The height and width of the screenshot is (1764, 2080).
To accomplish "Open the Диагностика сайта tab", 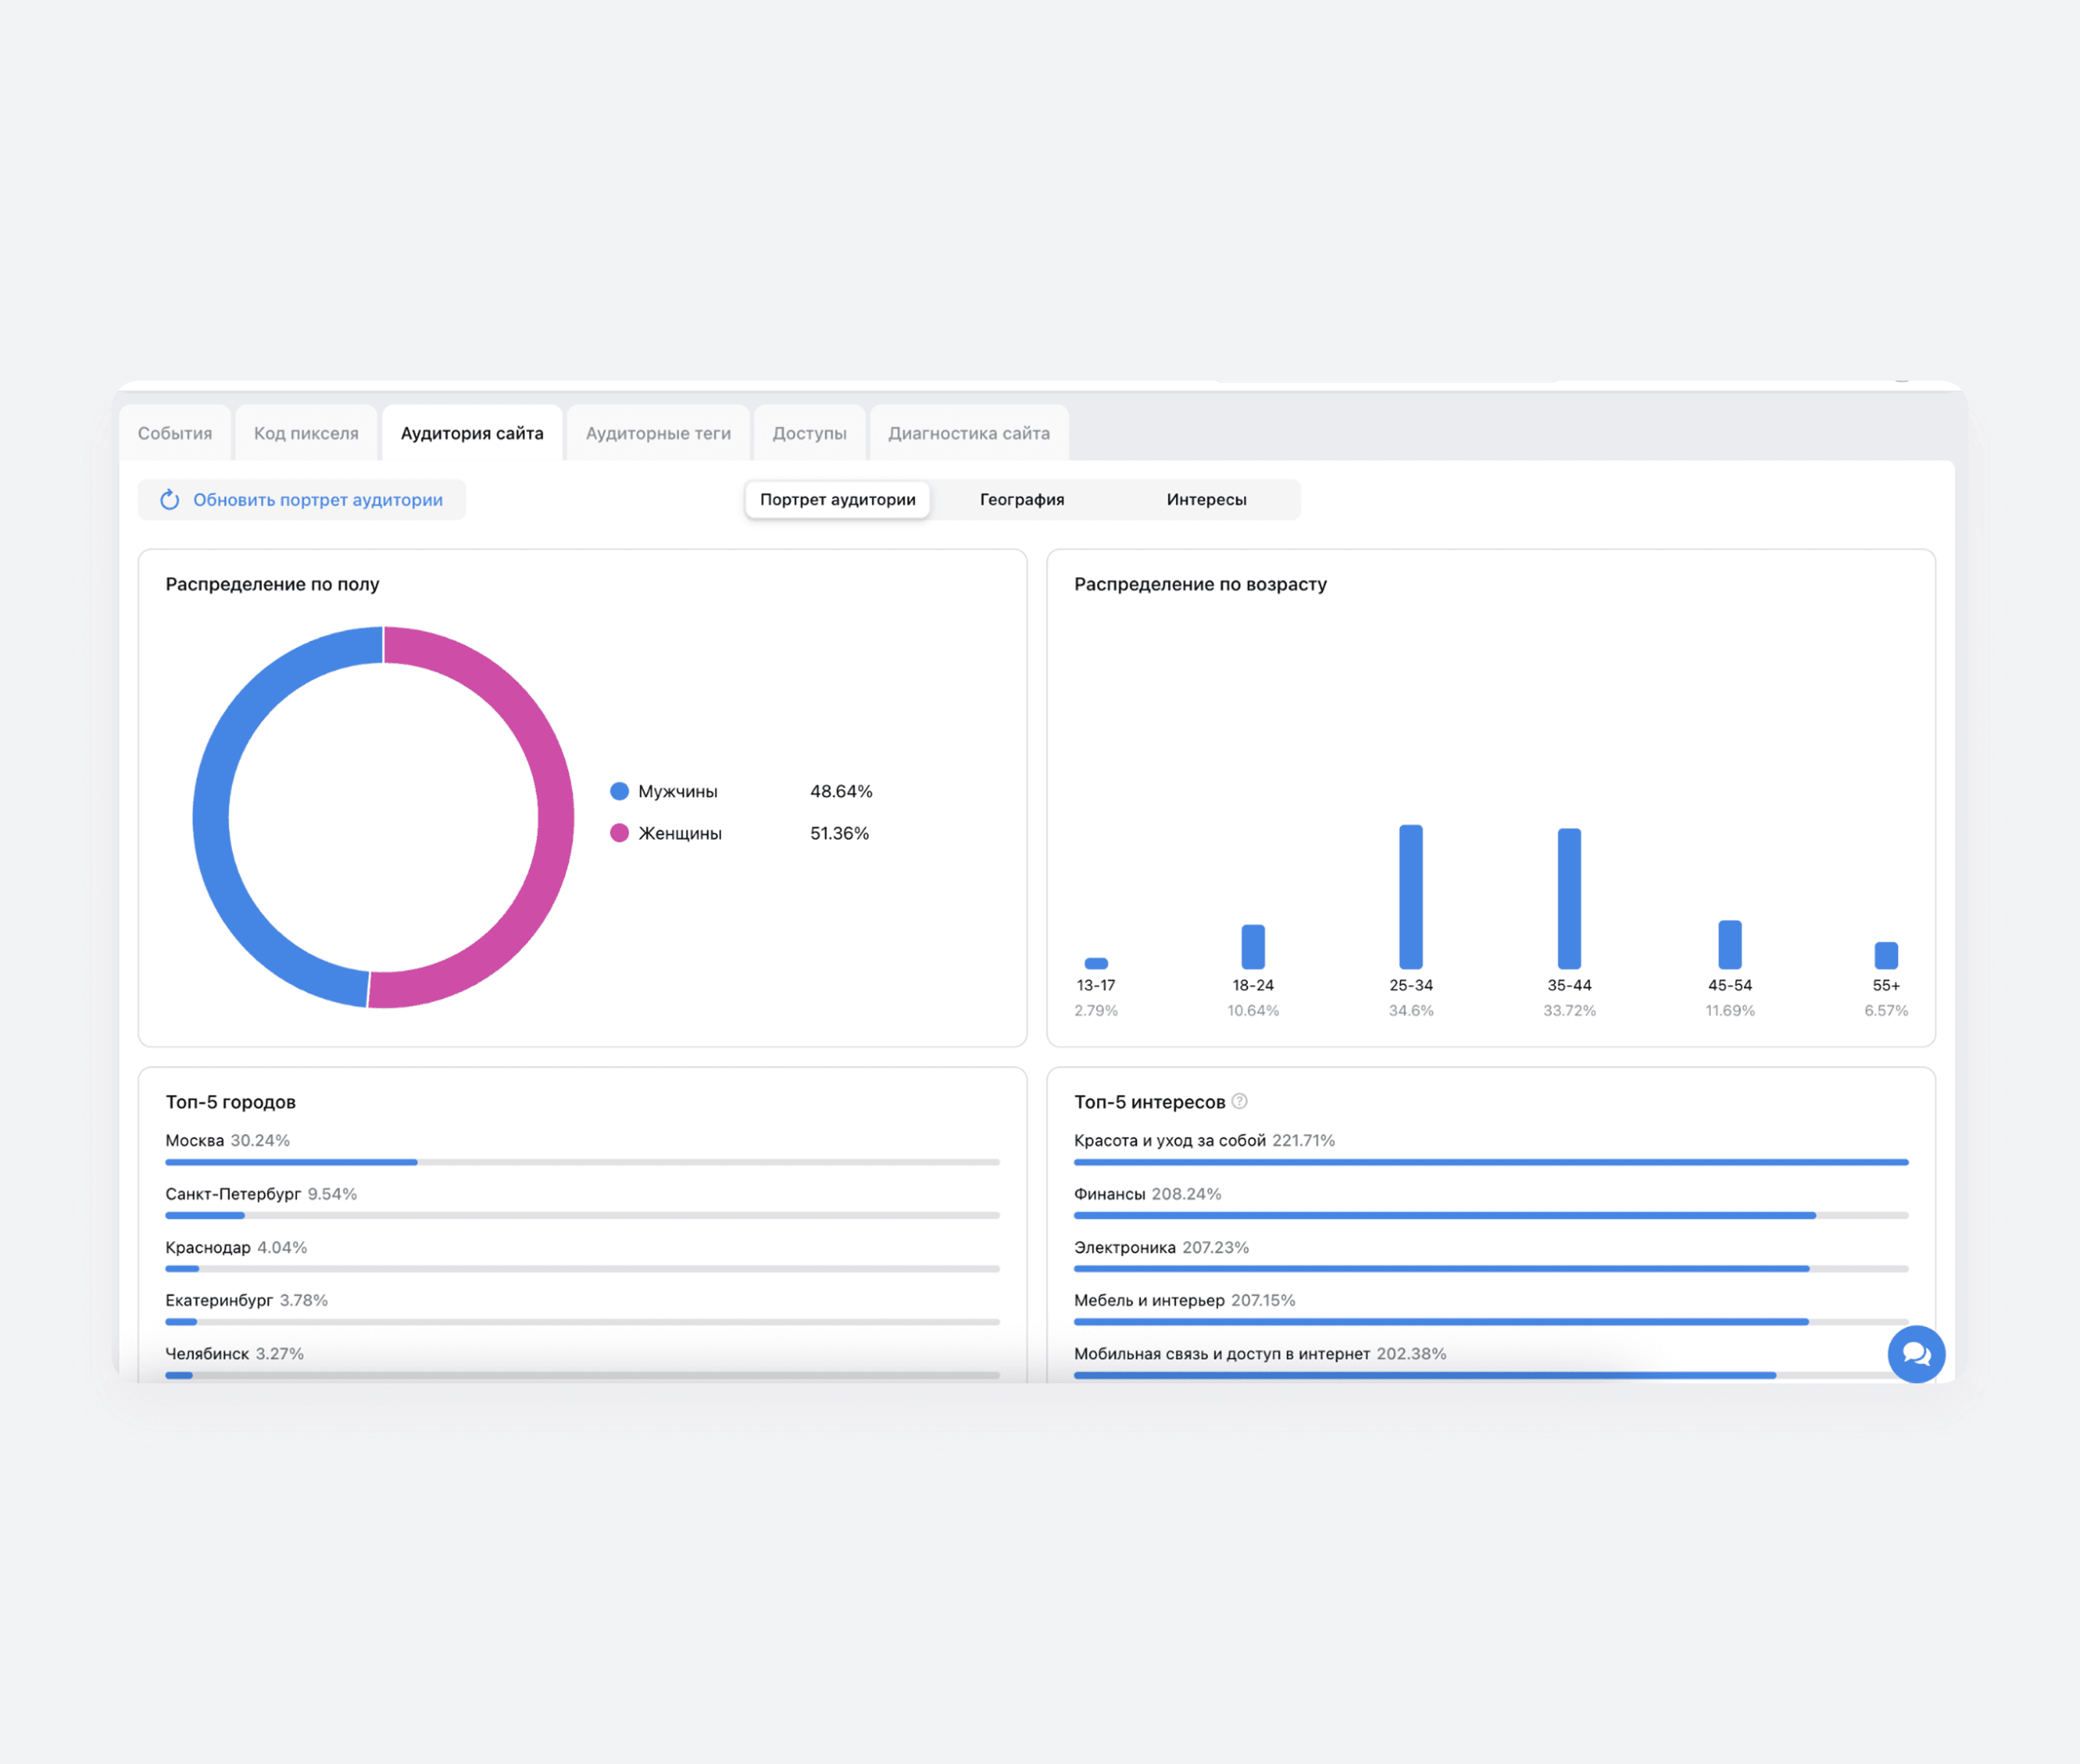I will pos(968,433).
